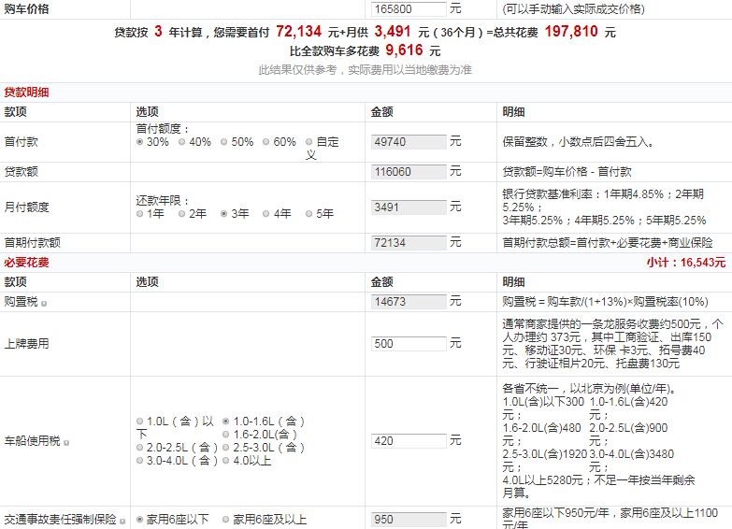Viewport: 732px width, 529px height.
Task: Select 5年 repayment term
Action: (309, 214)
